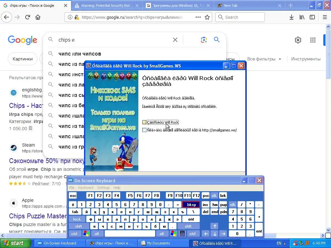Screen dimensions: 331x248
Task: Switch to Warning: Potential Security Risk tab
Action: [107, 5]
